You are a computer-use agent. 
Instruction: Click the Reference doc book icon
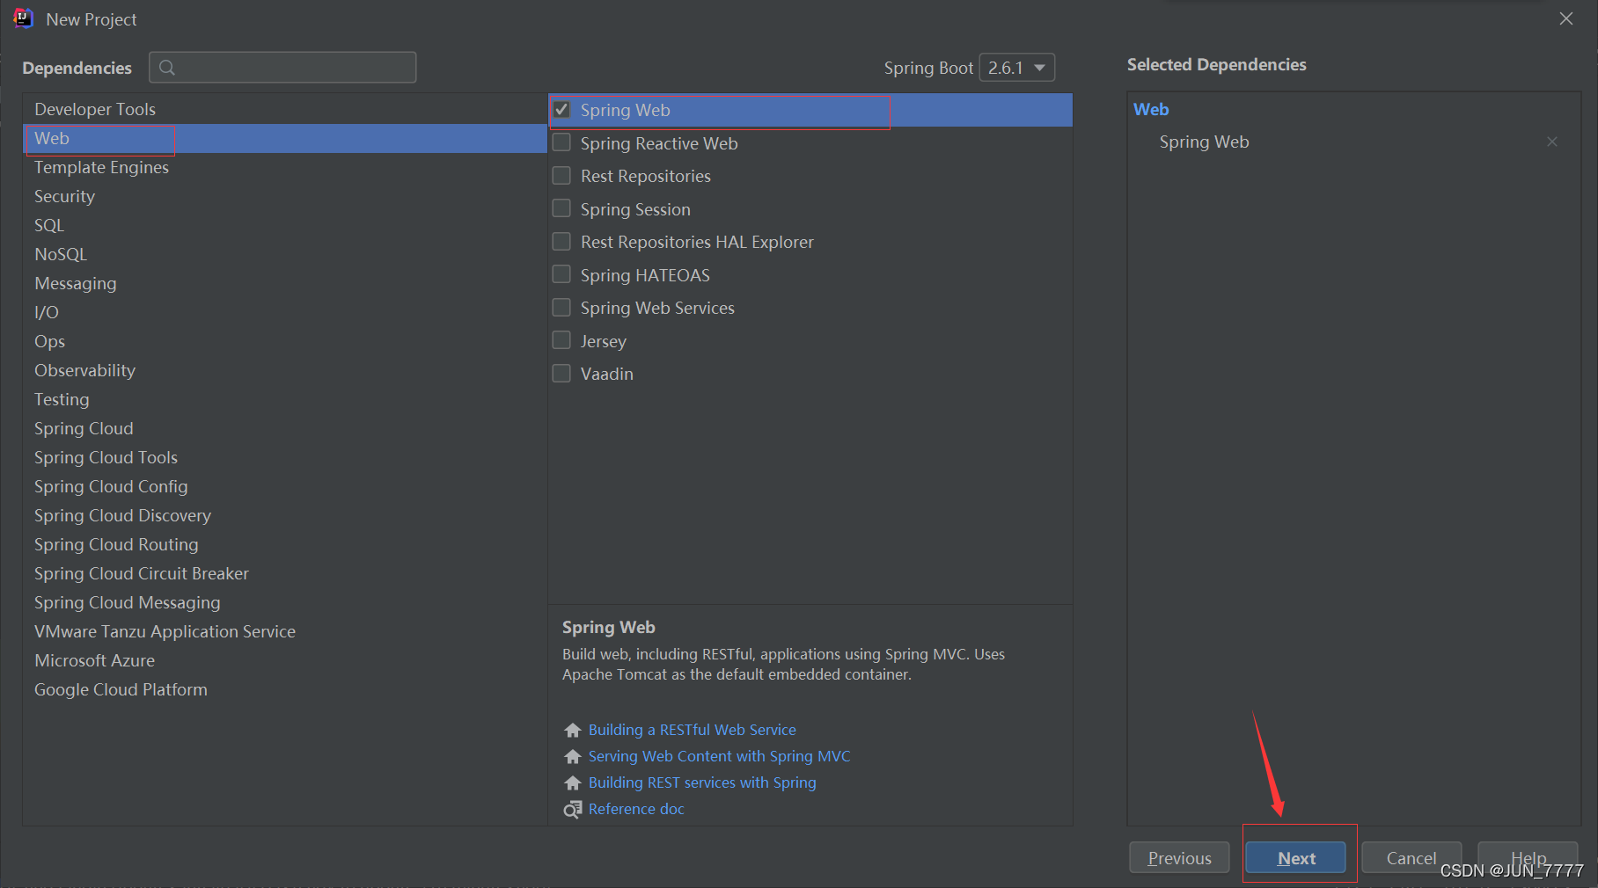(573, 809)
